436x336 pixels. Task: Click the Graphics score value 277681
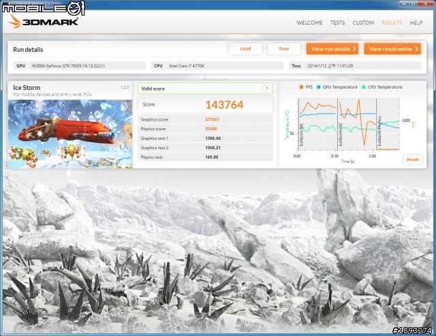[x=212, y=119]
